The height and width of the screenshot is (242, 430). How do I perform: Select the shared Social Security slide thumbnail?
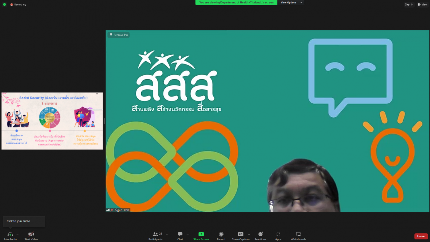[x=52, y=121]
